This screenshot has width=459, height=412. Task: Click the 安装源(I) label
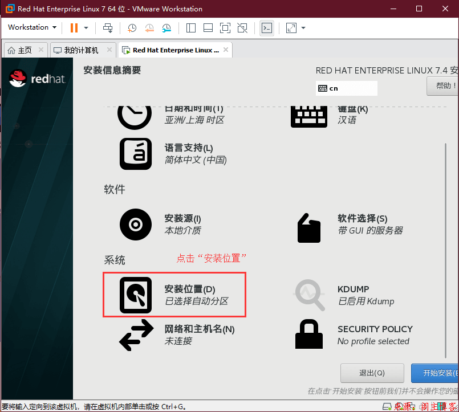pos(182,219)
